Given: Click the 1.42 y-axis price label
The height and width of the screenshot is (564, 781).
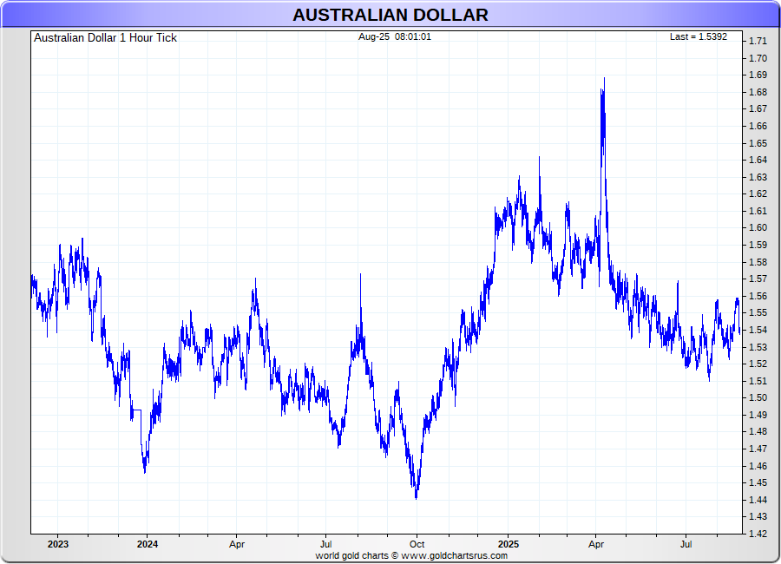Looking at the screenshot, I should coord(758,534).
